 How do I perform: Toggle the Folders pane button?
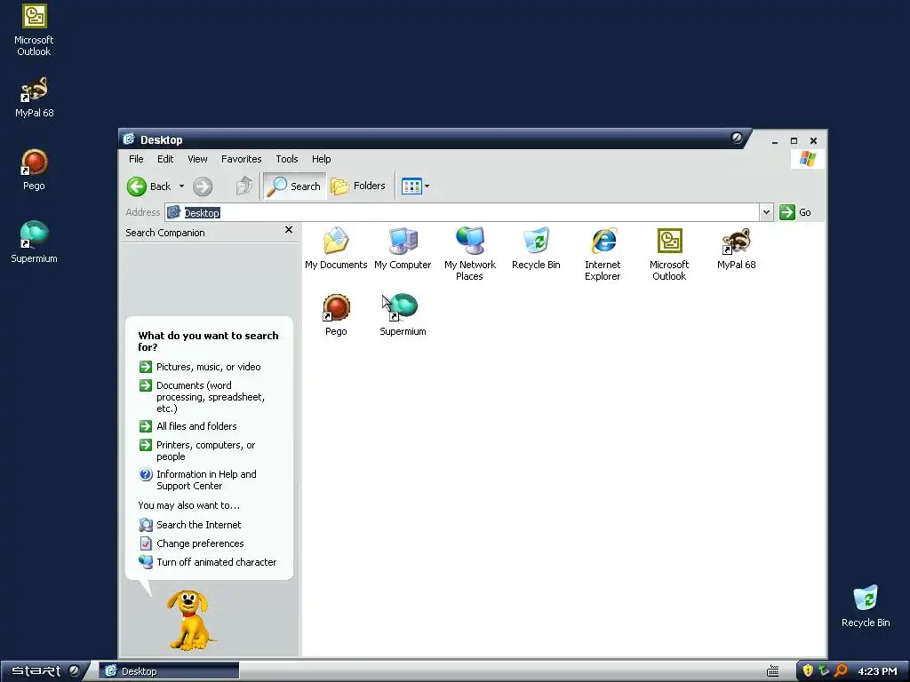pos(358,186)
